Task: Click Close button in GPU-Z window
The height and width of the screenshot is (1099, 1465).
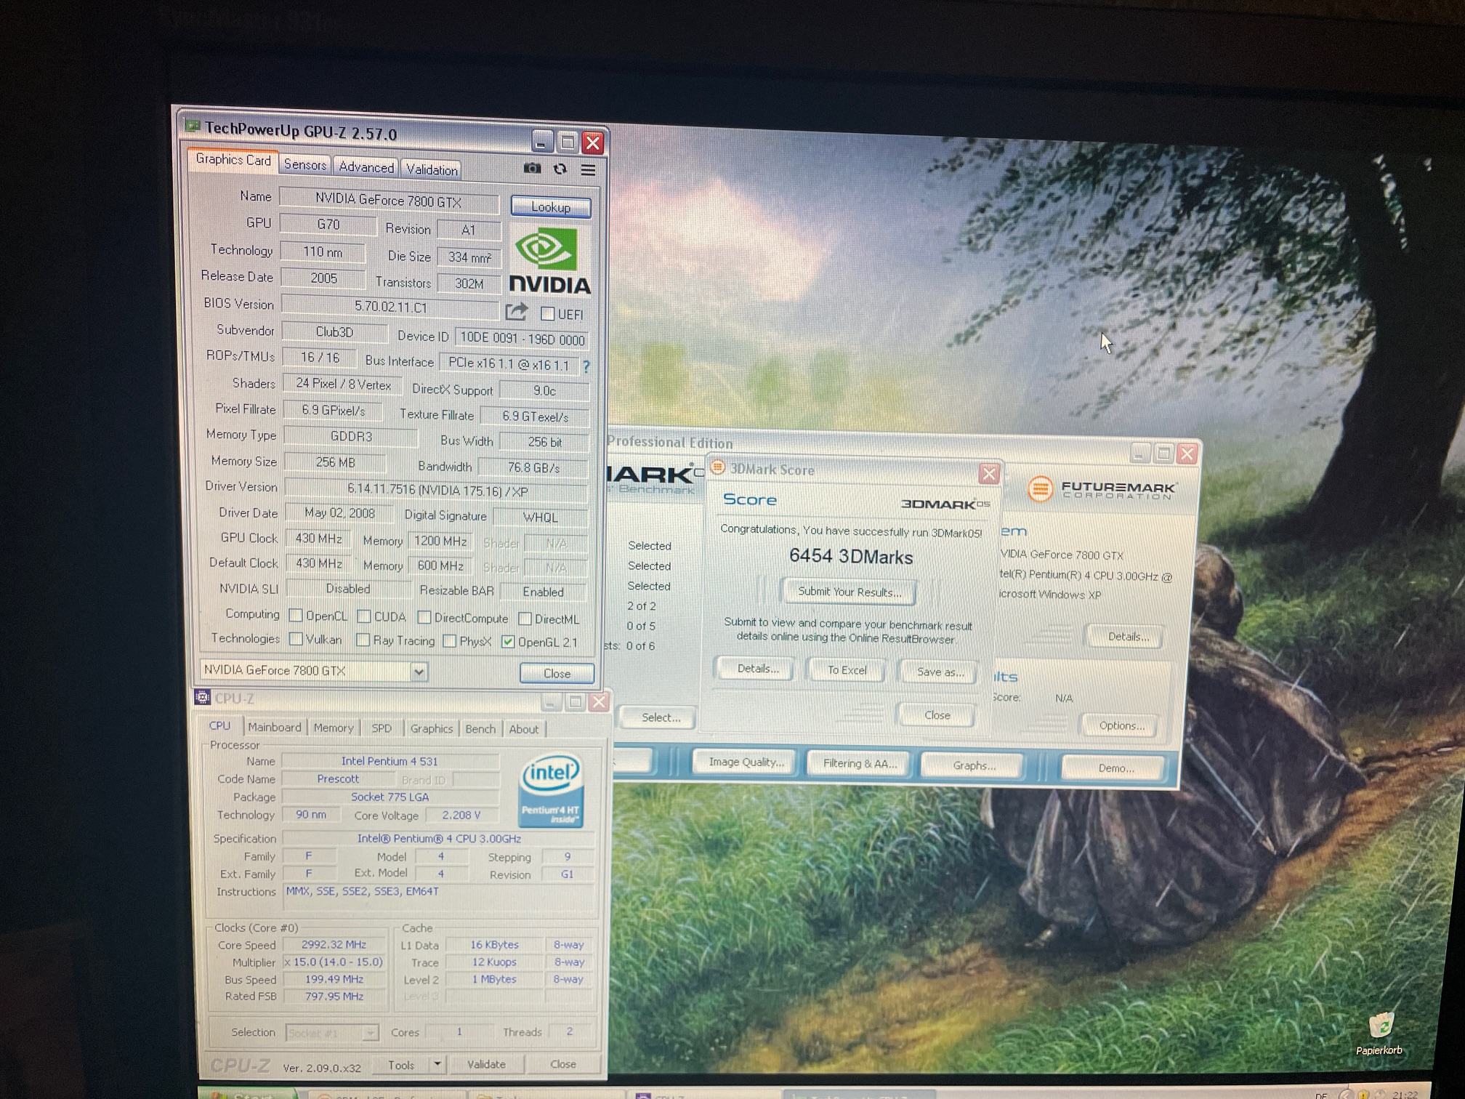Action: point(557,674)
